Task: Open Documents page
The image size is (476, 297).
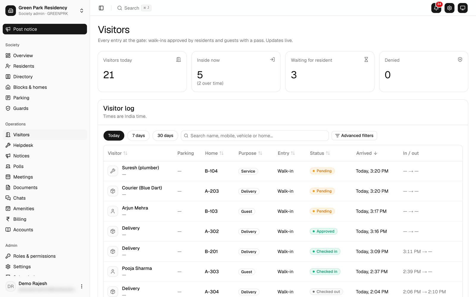Action: (45, 187)
